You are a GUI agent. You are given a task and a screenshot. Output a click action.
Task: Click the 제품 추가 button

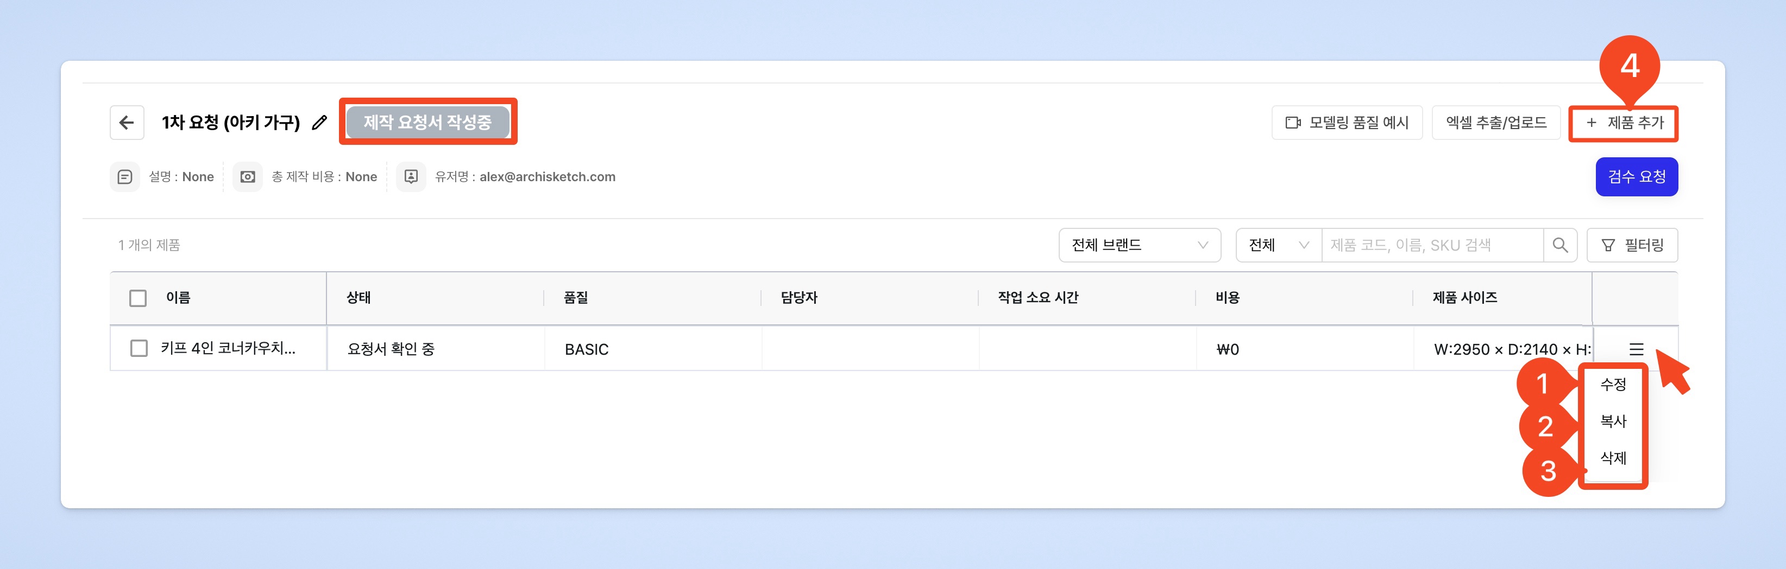tap(1624, 123)
